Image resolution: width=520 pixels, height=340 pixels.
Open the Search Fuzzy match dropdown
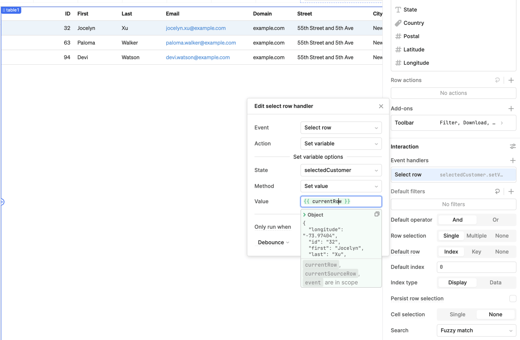[476, 330]
